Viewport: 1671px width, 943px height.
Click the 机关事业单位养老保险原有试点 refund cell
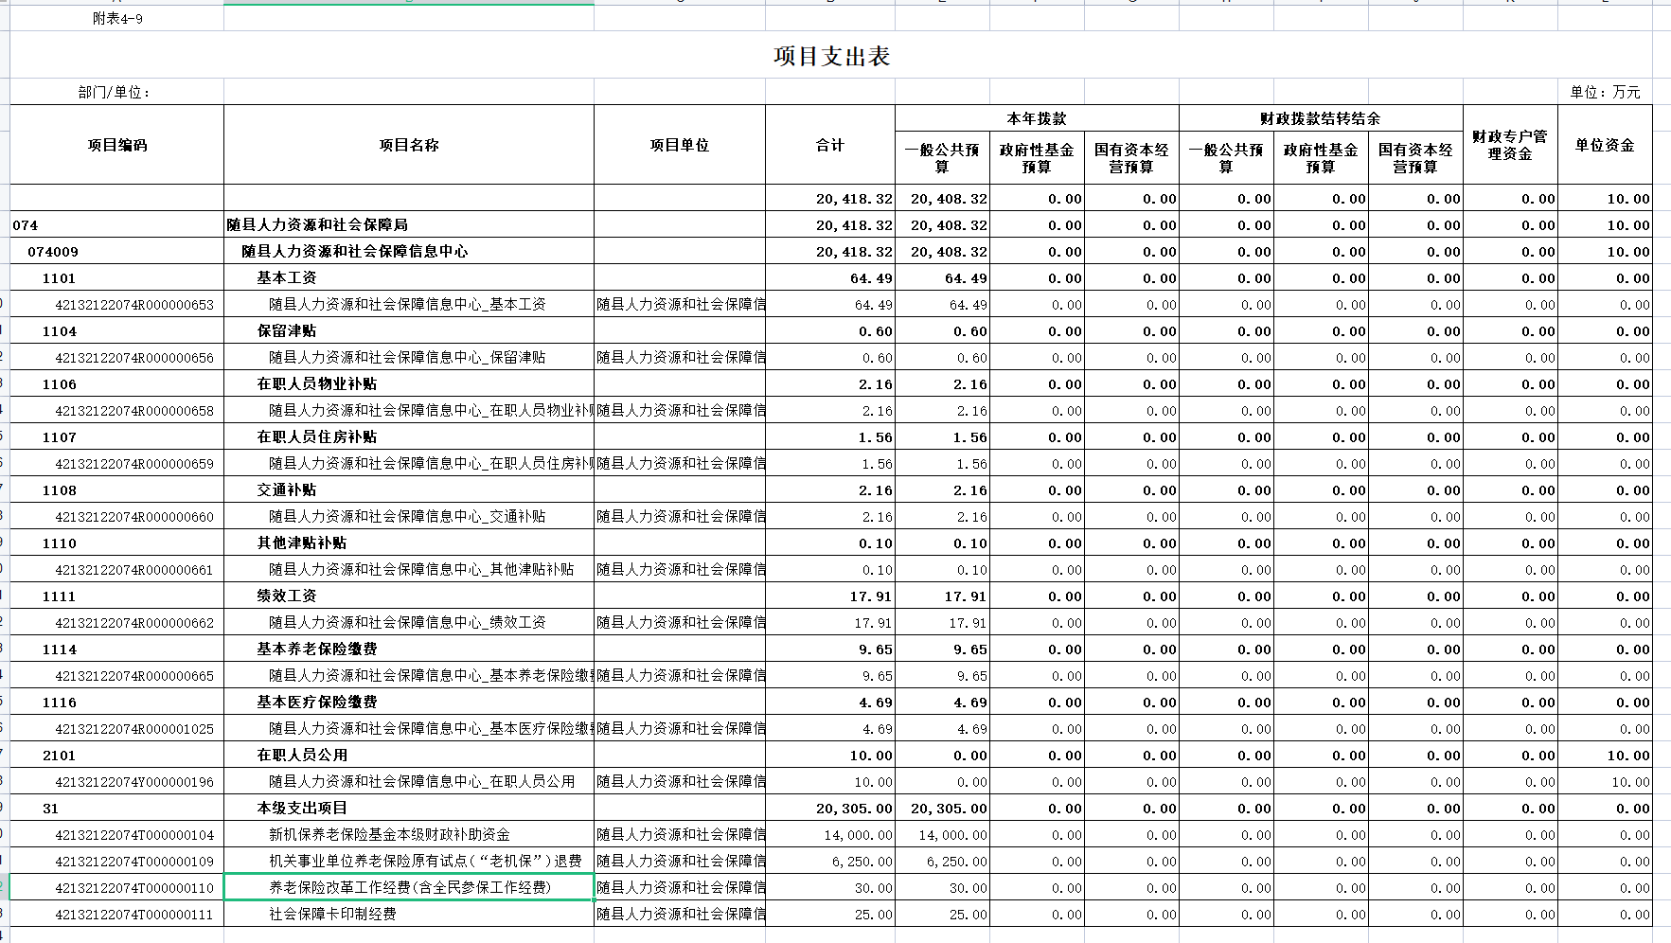pyautogui.click(x=409, y=862)
